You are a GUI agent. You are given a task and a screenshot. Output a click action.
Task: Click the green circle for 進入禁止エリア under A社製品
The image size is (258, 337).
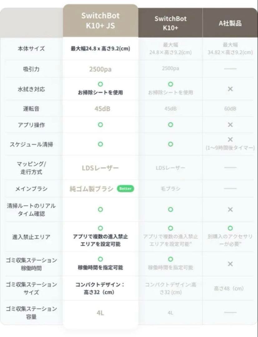click(x=230, y=228)
